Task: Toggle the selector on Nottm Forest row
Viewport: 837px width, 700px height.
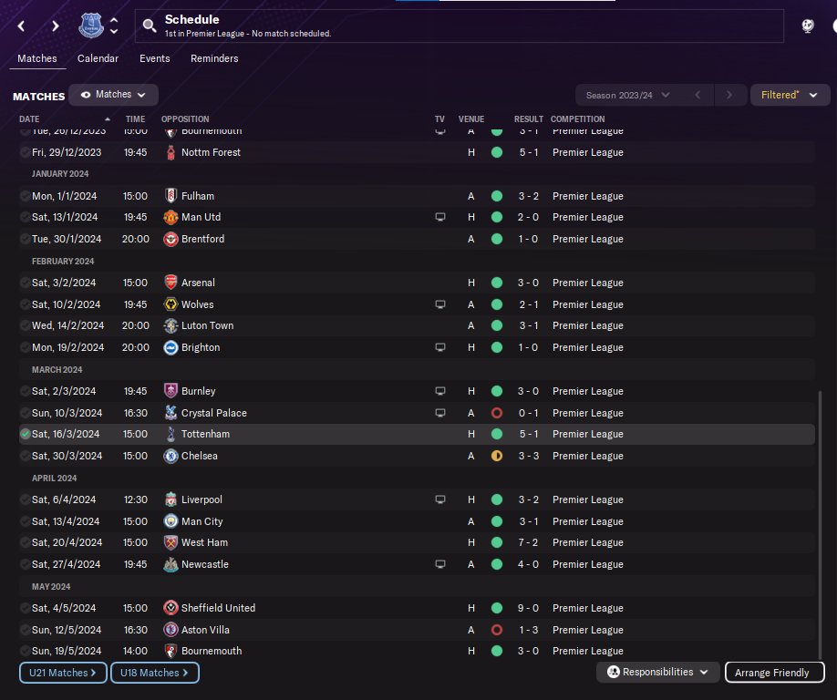Action: pyautogui.click(x=25, y=152)
